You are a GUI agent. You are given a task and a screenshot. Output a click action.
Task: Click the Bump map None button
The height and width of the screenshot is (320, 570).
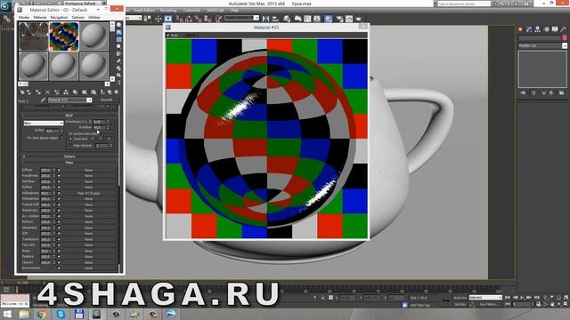[x=88, y=251]
